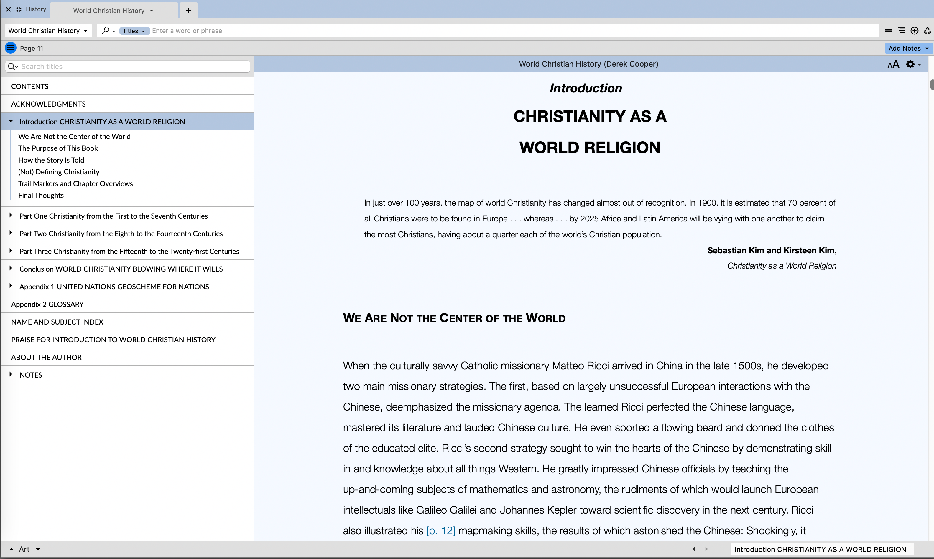Viewport: 934px width, 559px height.
Task: Collapse the Introduction CHRISTIANITY AS A WORLD RELIGION section
Action: pos(11,121)
